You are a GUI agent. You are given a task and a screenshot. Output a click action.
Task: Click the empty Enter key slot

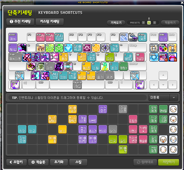(x=138, y=66)
